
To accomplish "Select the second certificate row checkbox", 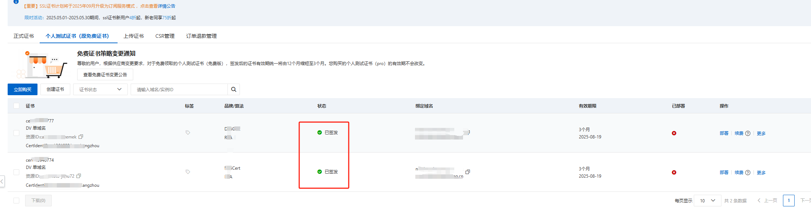I will 16,172.
